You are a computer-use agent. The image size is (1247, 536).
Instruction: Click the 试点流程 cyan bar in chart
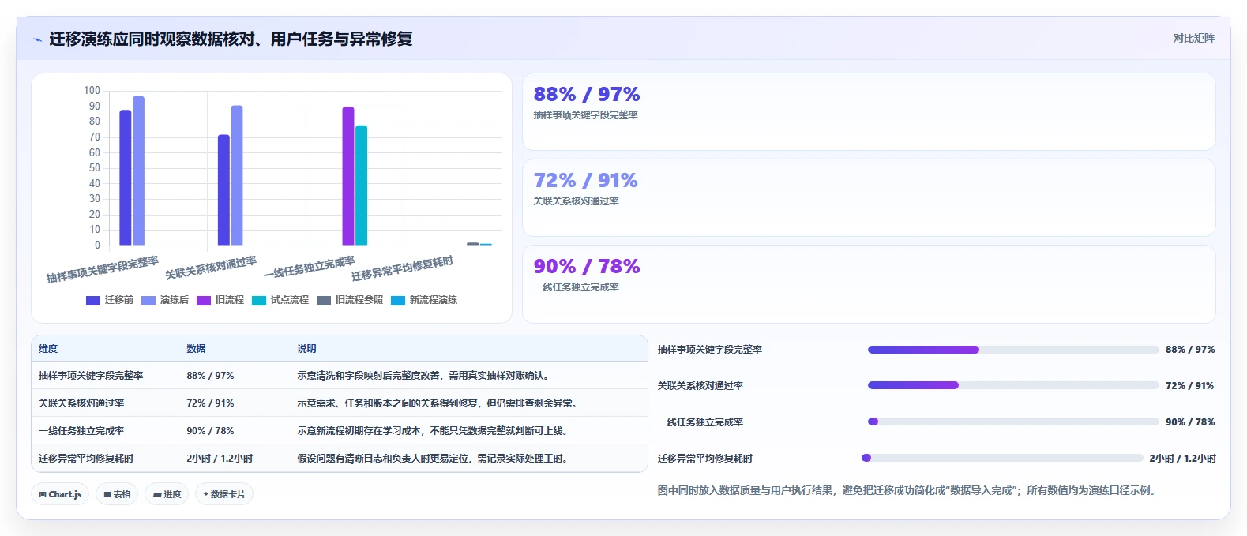pyautogui.click(x=361, y=186)
